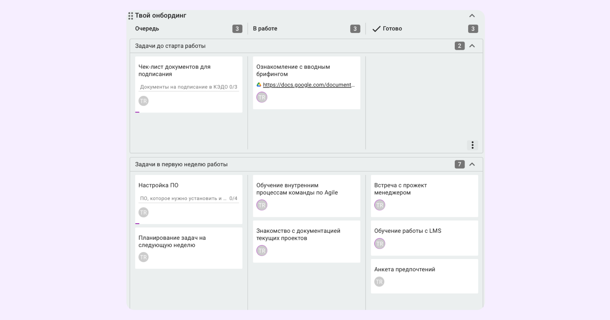Screen dimensions: 610x320
Task: Select the Очередь column header
Action: coord(147,29)
